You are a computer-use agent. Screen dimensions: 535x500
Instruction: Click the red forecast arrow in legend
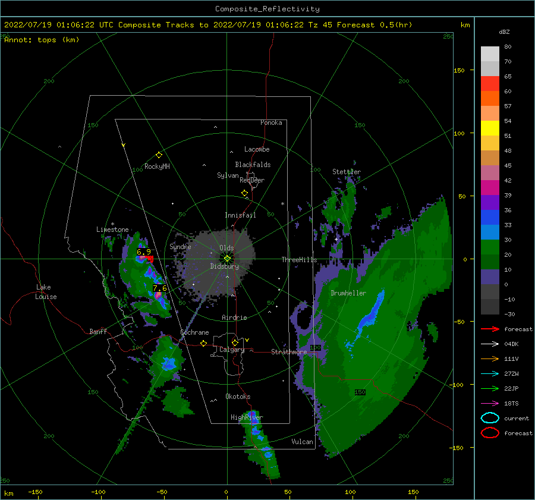(x=490, y=329)
